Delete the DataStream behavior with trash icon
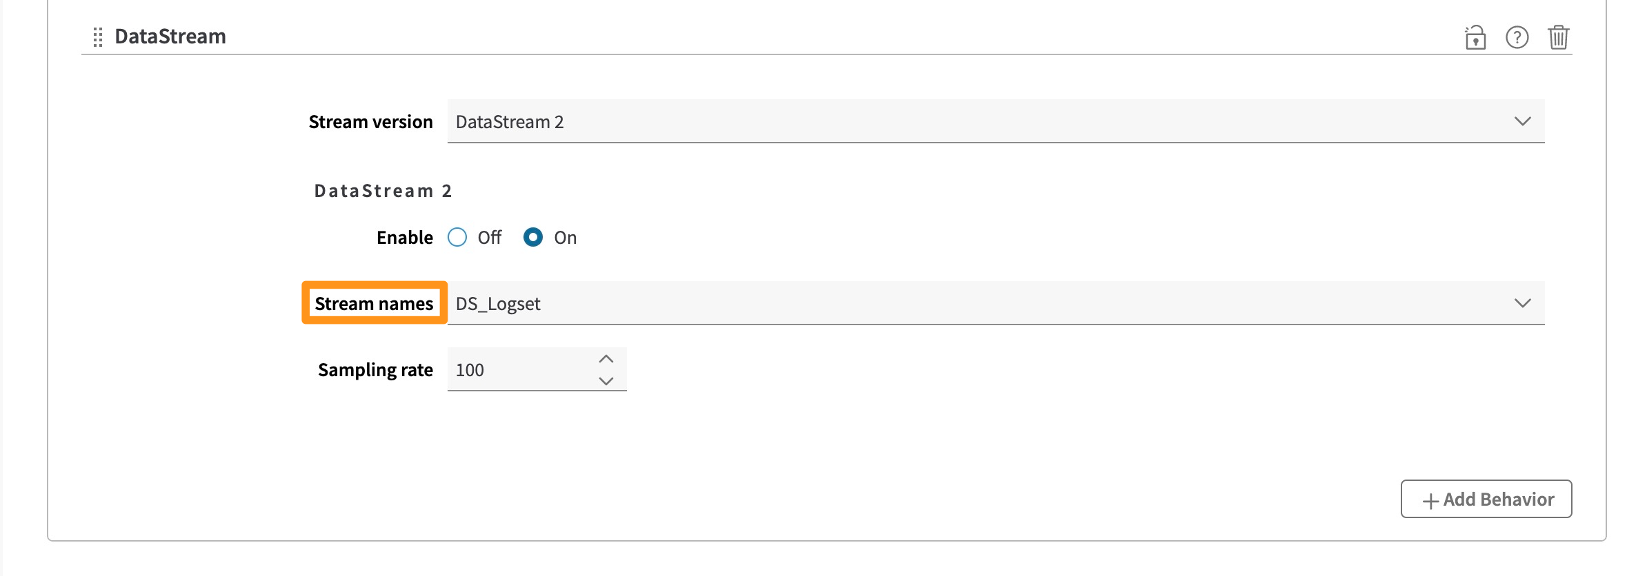Image resolution: width=1647 pixels, height=576 pixels. click(1558, 37)
